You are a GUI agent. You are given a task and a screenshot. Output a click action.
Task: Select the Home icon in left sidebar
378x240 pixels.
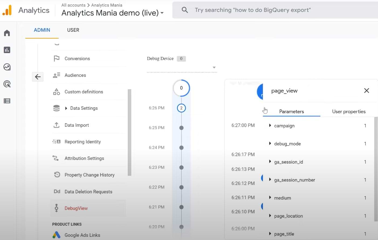coord(7,33)
